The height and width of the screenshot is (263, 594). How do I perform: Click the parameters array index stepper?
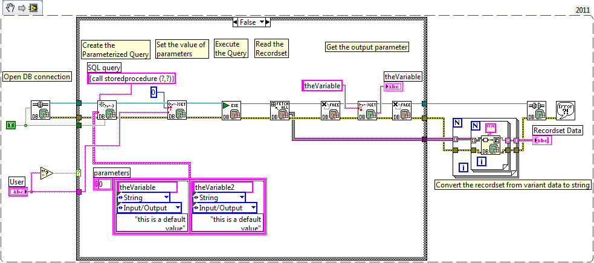click(96, 184)
